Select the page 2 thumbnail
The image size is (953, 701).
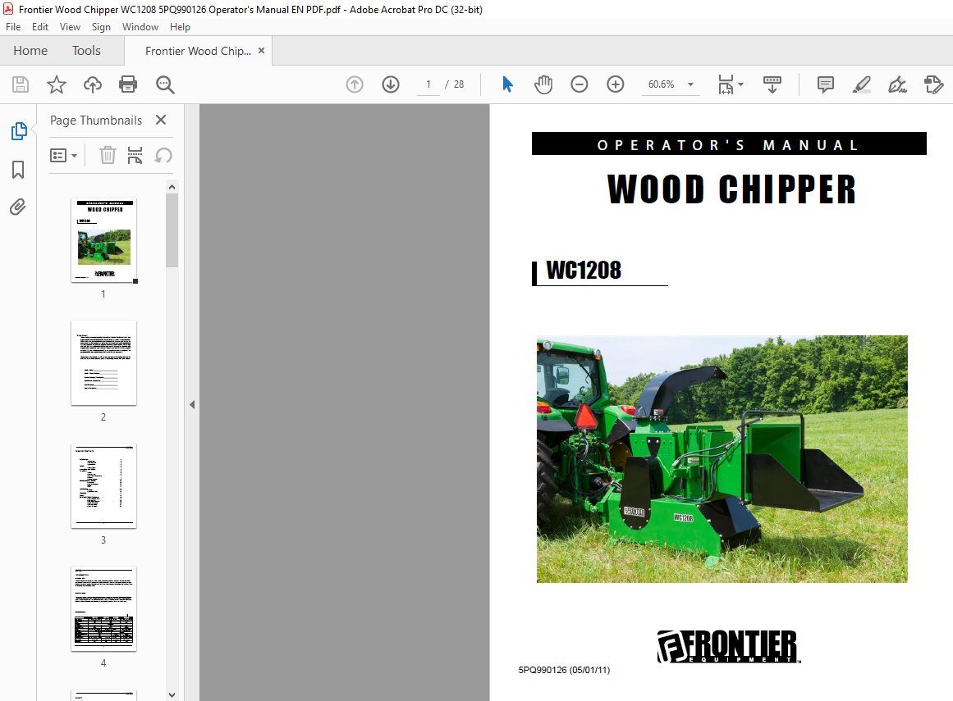pos(104,363)
